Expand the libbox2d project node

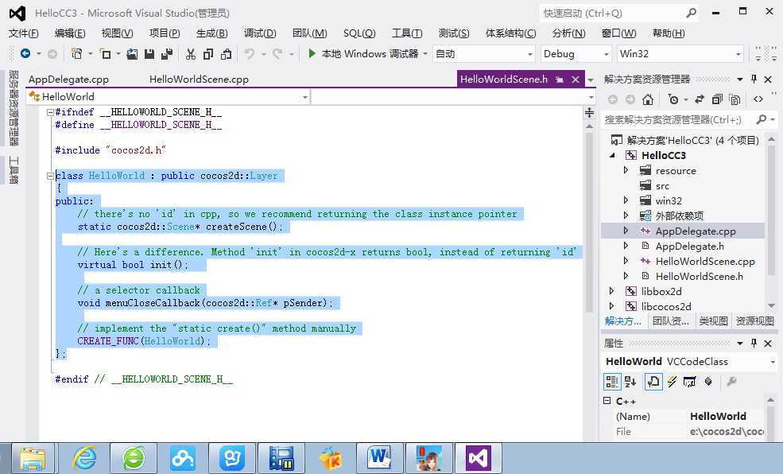tap(611, 291)
